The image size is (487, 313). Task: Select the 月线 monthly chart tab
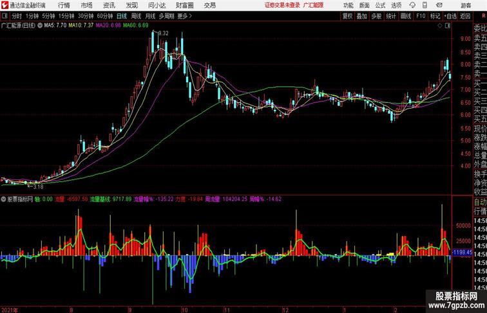tap(150, 16)
